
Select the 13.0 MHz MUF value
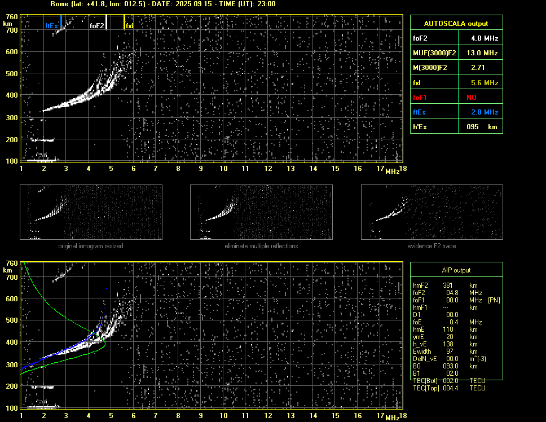click(x=482, y=53)
